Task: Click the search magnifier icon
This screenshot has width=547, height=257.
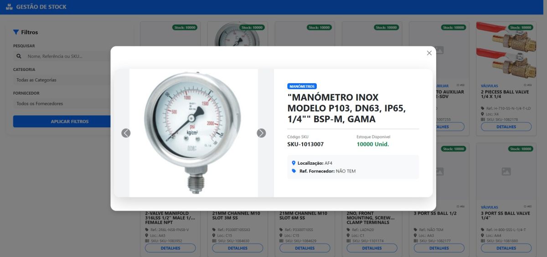Action: point(19,56)
